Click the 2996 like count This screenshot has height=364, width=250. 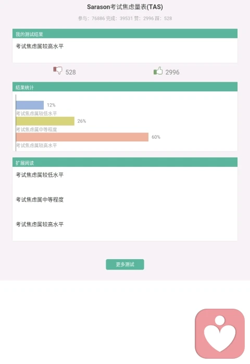pyautogui.click(x=172, y=72)
